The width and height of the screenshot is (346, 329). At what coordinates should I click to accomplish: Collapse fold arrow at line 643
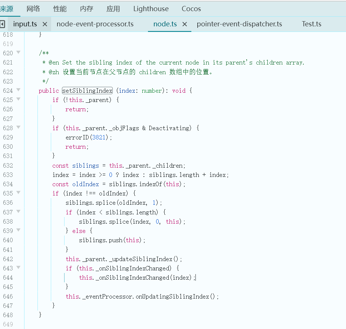click(x=19, y=267)
